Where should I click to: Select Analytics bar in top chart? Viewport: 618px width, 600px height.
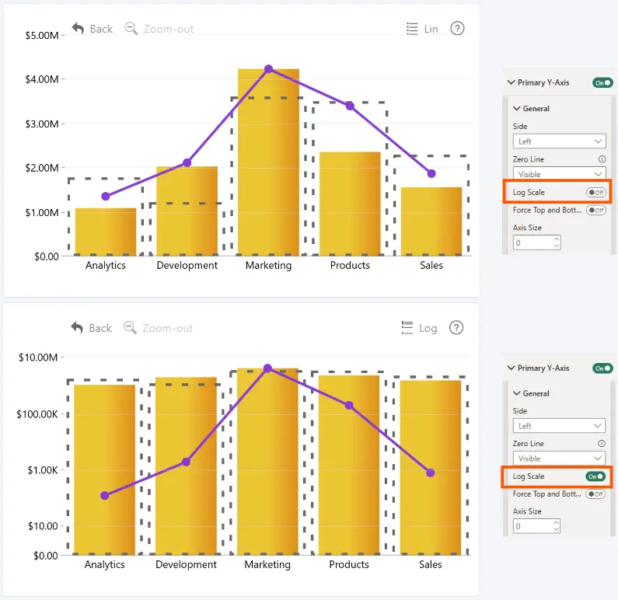[x=106, y=232]
